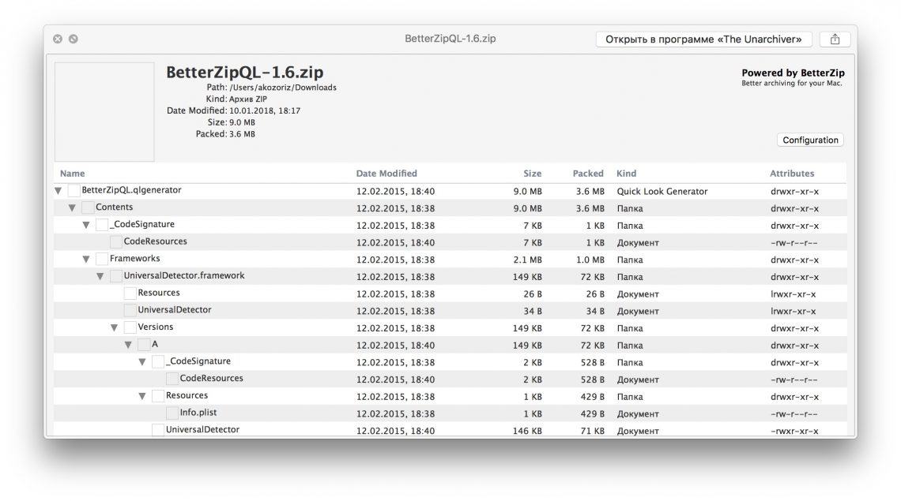Screen dimensions: 901x501
Task: Click the folder icon beside Versions
Action: 130,327
